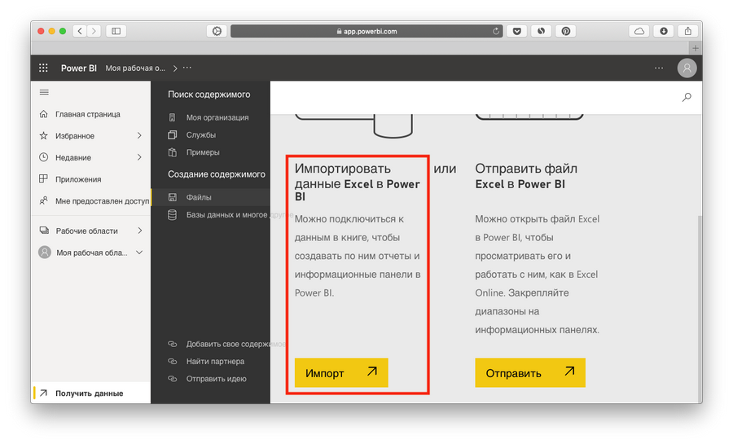Click the yellow Отправить button

[530, 372]
